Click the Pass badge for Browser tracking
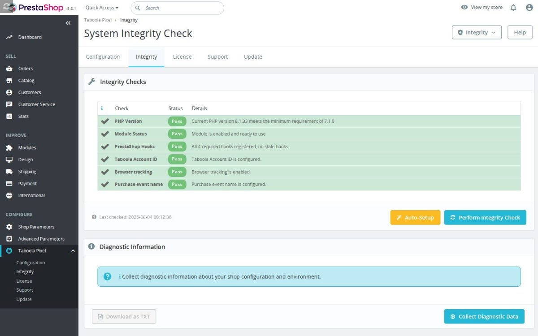 (x=177, y=172)
